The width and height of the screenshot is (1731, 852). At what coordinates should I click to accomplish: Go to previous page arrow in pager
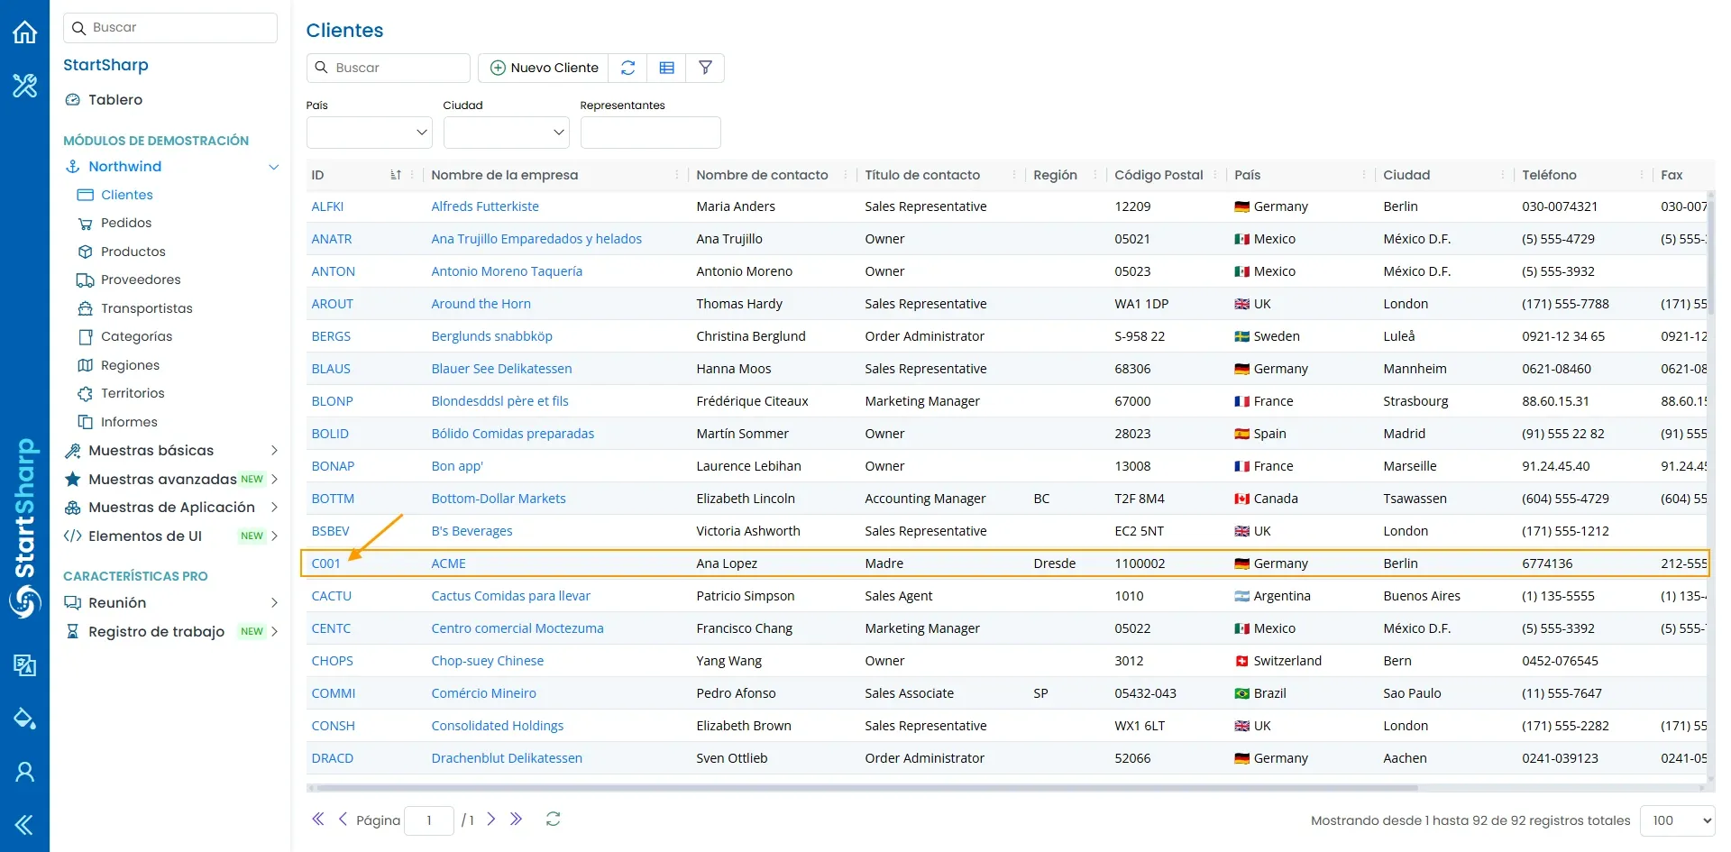click(343, 820)
